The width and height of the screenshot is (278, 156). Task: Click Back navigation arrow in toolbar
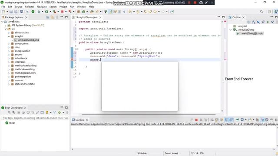(x=155, y=12)
